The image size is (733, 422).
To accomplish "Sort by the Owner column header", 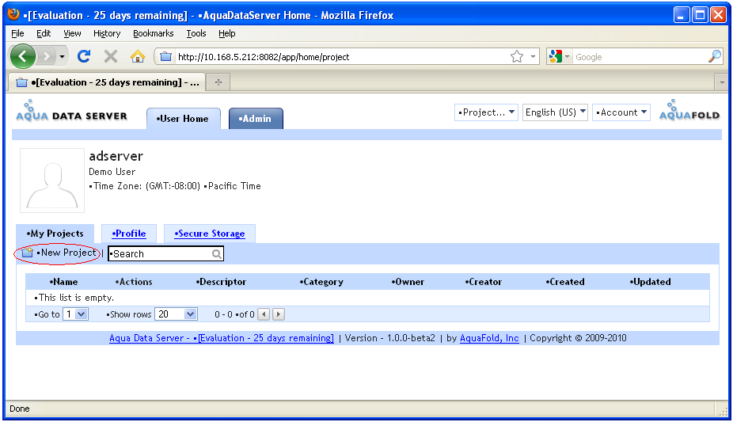I will (x=408, y=282).
